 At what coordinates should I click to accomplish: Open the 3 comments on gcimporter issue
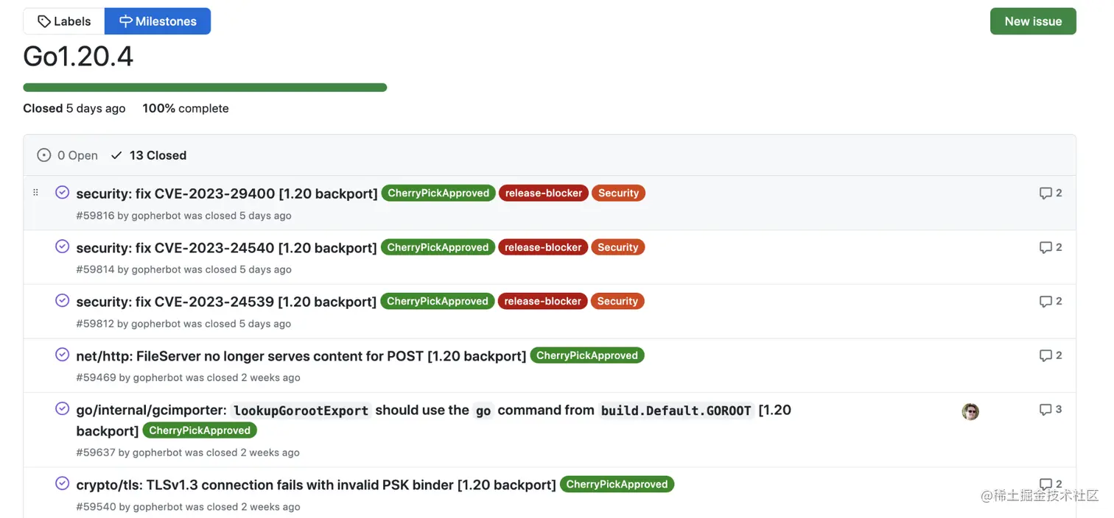click(1051, 409)
